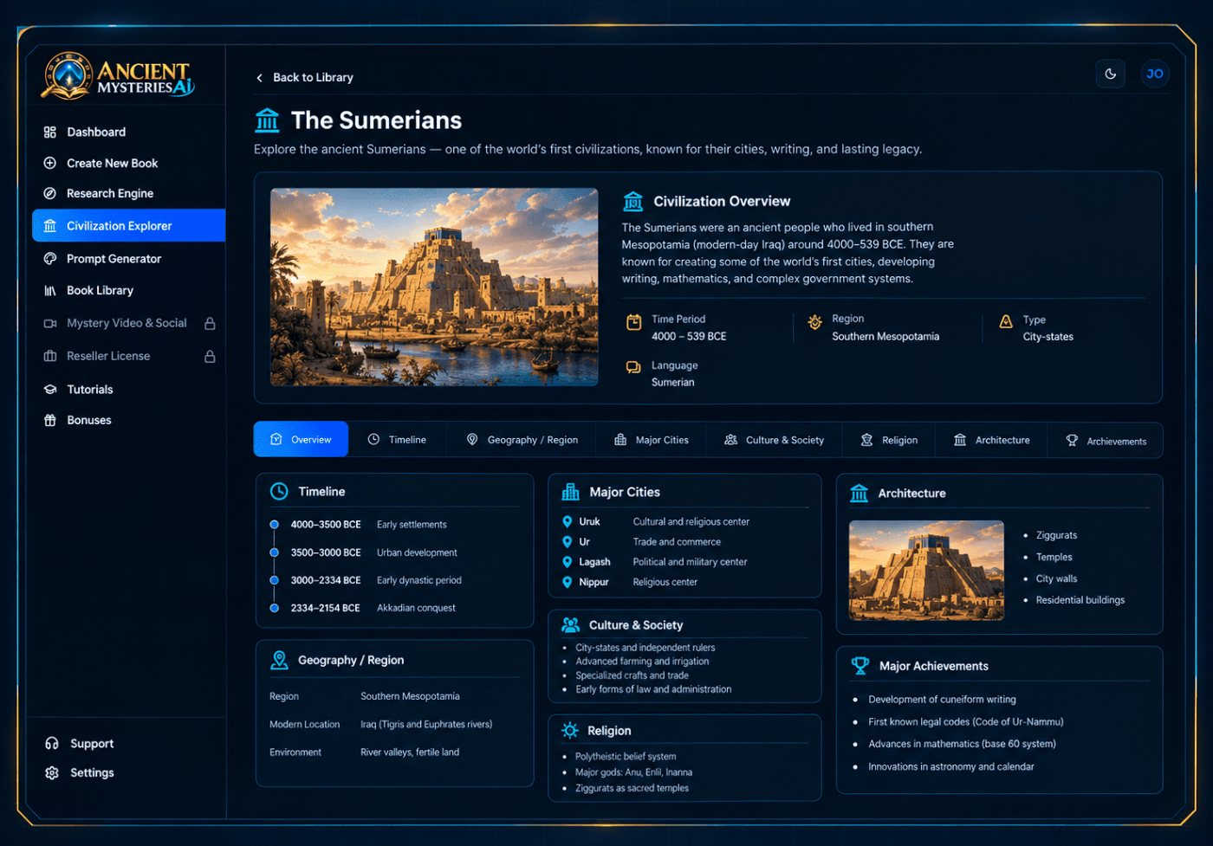Screen dimensions: 1213x846
Task: Open Civilization Explorer in the sidebar
Action: [x=128, y=226]
